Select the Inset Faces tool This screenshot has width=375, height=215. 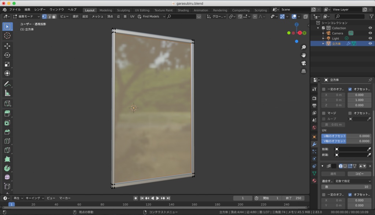(x=7, y=123)
